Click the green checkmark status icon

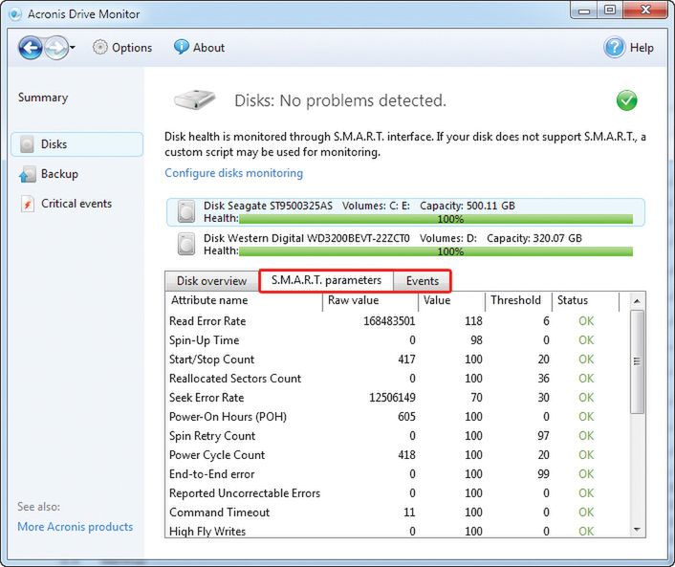click(626, 100)
